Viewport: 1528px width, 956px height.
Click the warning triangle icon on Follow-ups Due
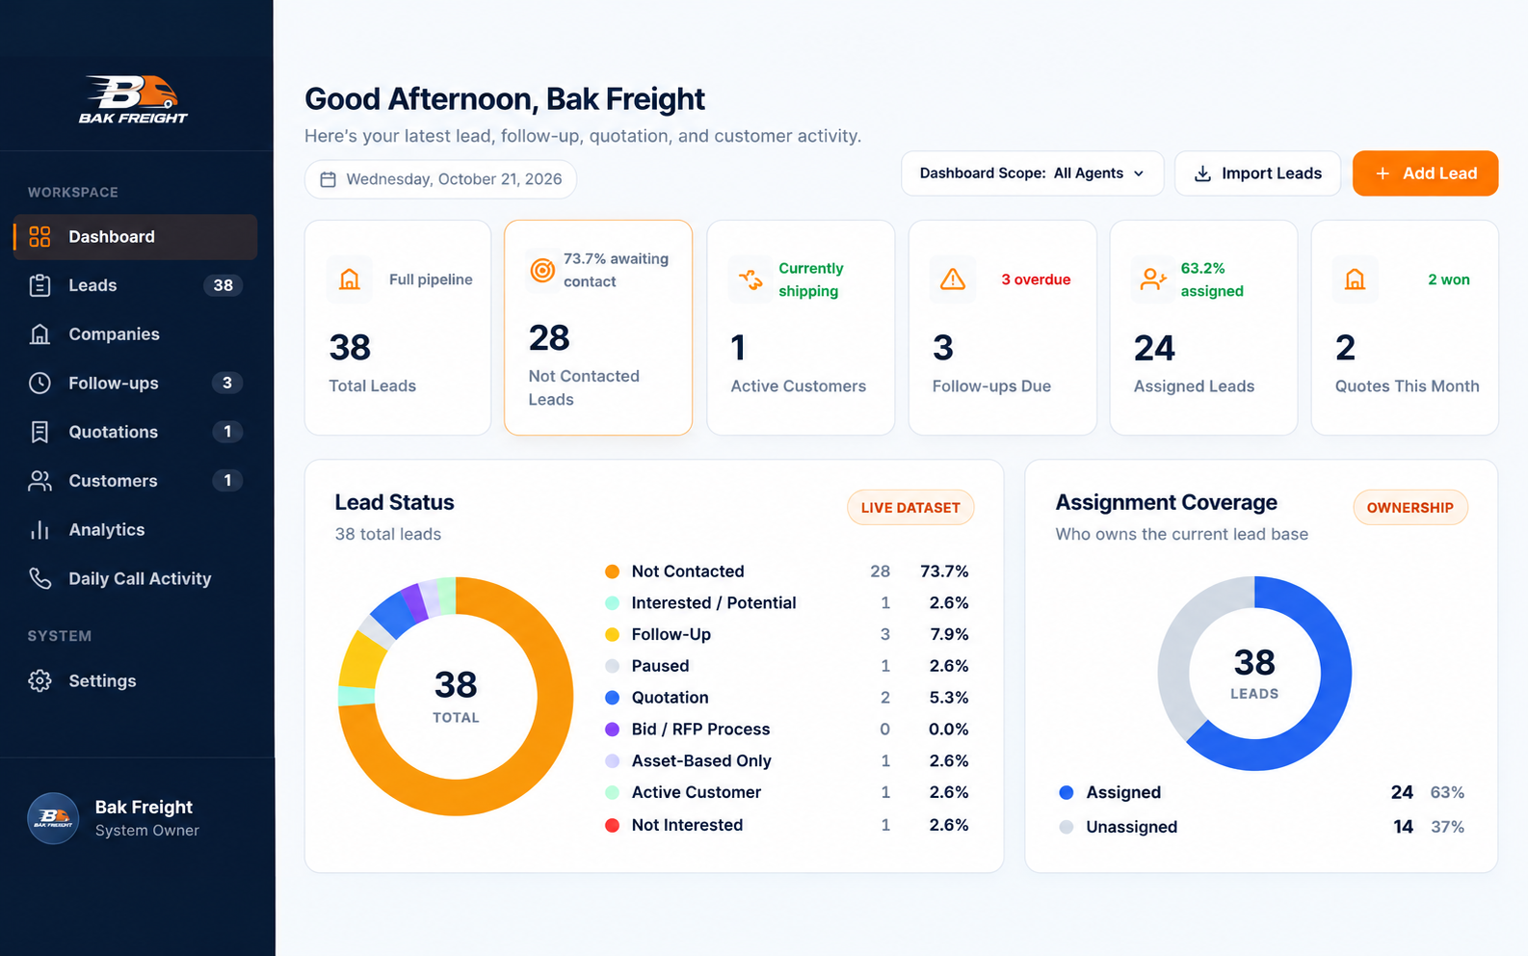953,279
